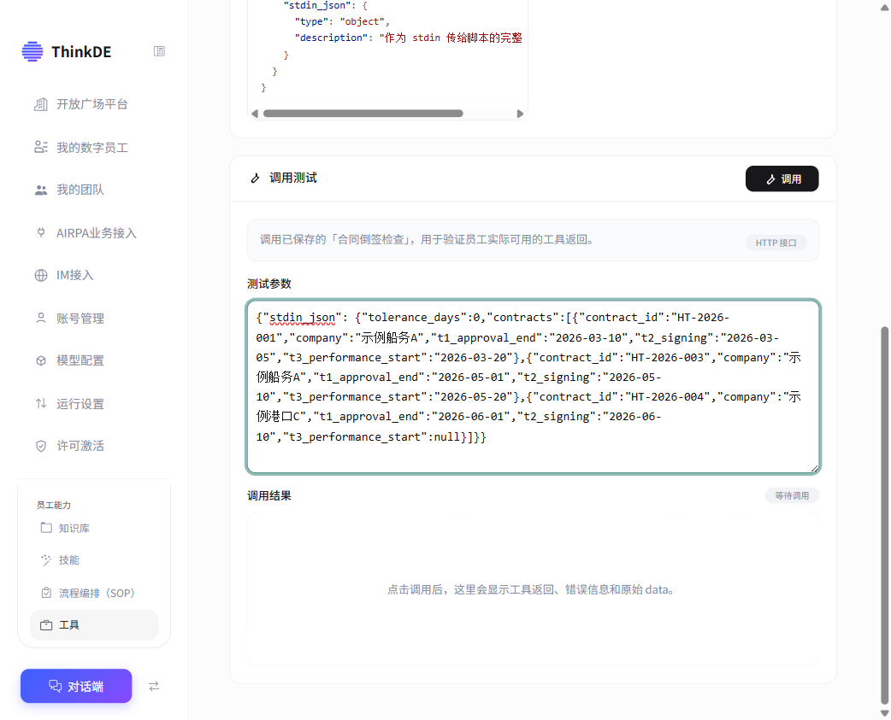The height and width of the screenshot is (720, 891).
Task: Click the "type": "object" code line
Action: [x=342, y=21]
